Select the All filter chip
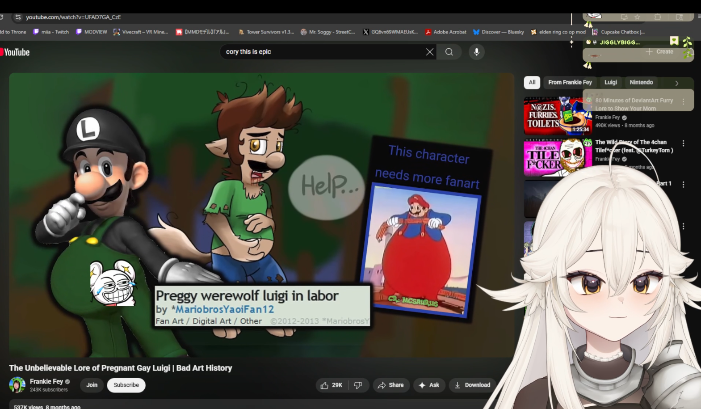701x409 pixels. [x=532, y=82]
